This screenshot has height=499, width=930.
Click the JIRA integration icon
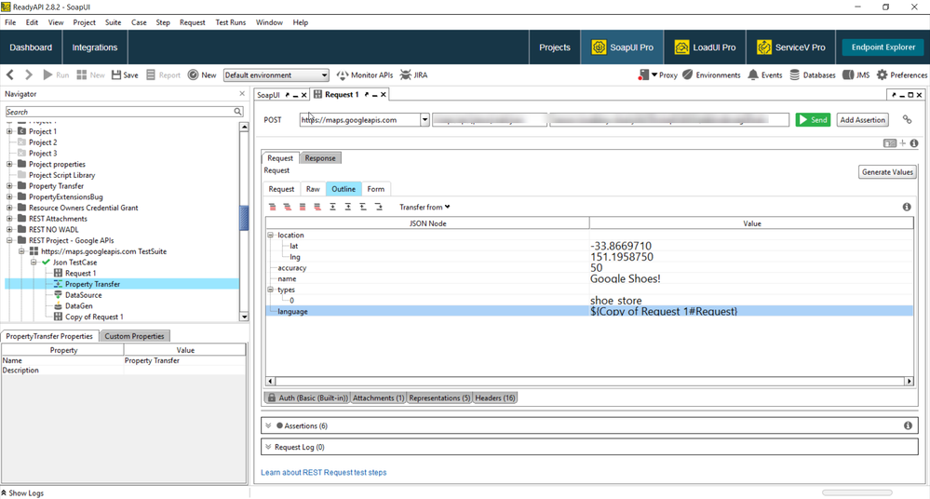(412, 75)
